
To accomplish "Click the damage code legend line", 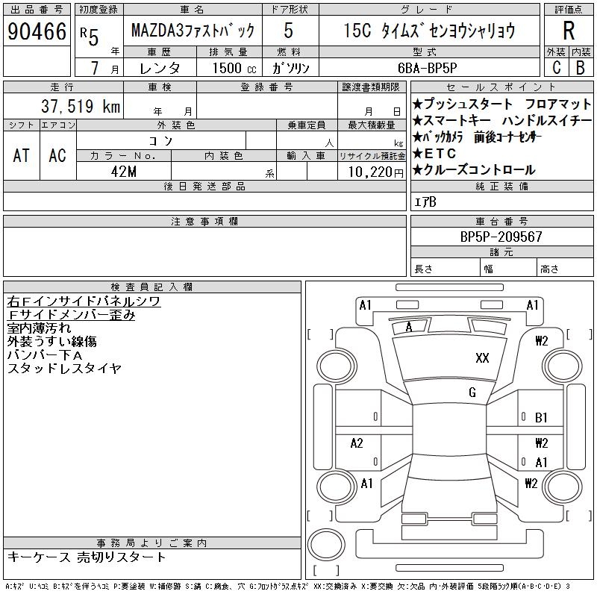I will (x=287, y=587).
